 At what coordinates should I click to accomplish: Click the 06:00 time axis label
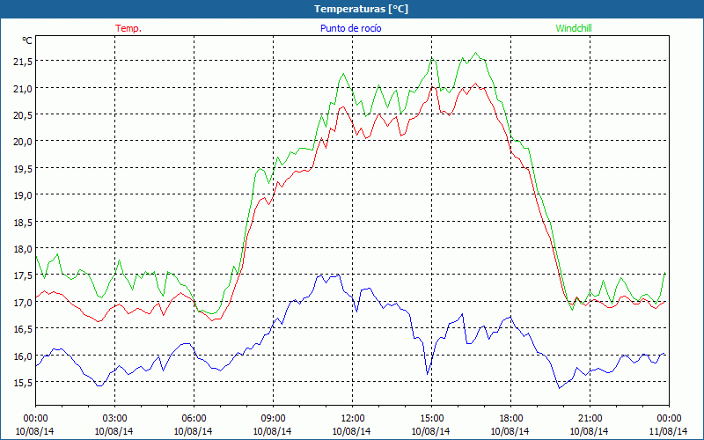[194, 419]
